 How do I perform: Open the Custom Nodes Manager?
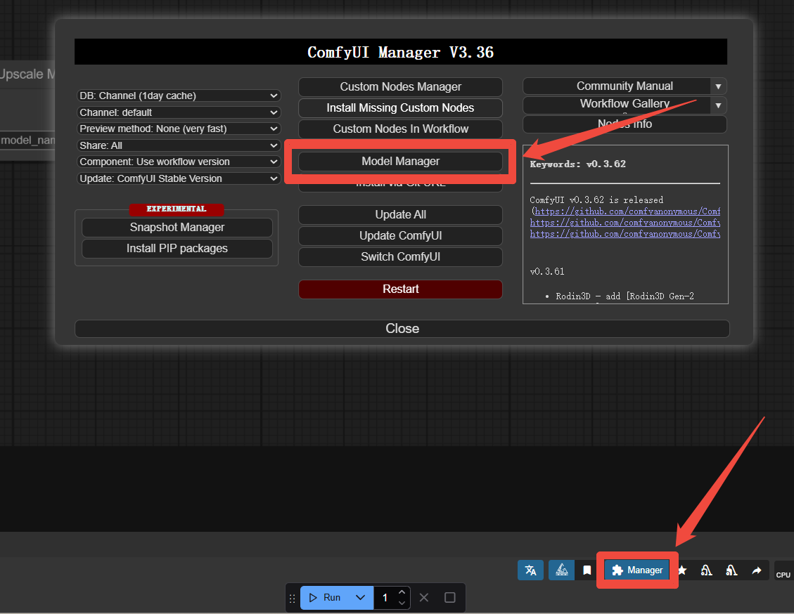(400, 87)
